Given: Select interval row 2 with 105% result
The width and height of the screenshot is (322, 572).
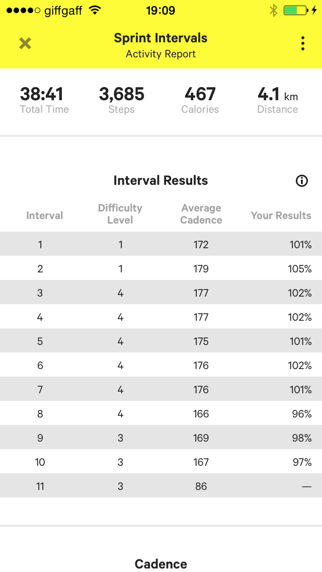Looking at the screenshot, I should click(161, 269).
